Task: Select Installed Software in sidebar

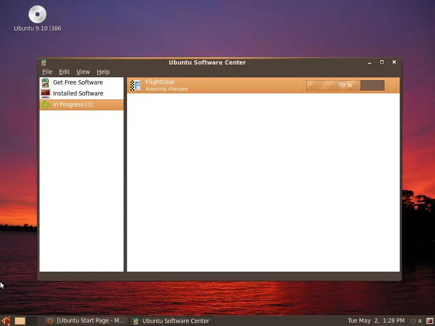Action: tap(82, 93)
